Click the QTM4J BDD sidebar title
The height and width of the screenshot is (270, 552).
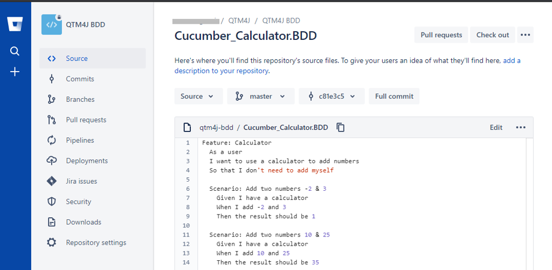tap(86, 25)
